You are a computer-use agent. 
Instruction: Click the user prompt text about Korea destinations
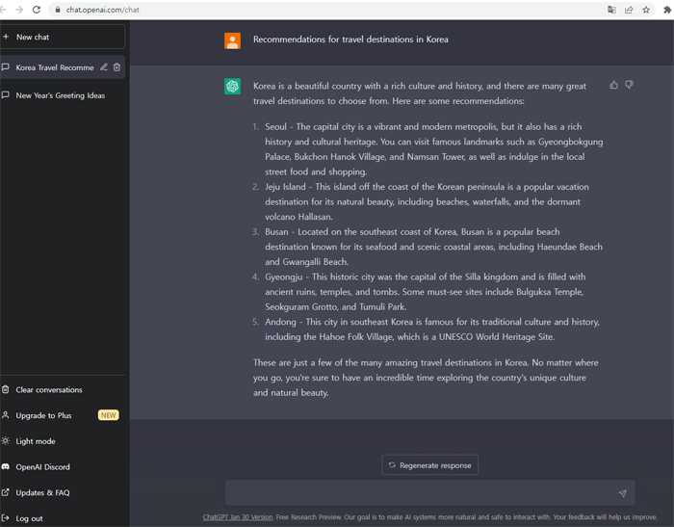[350, 40]
